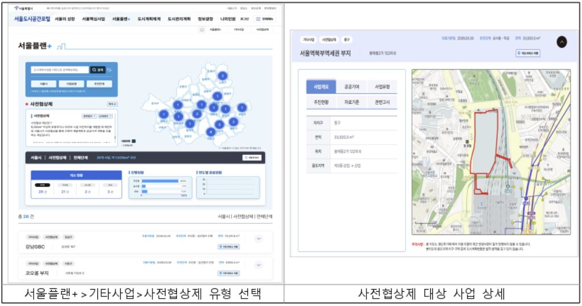Expand the 강남GBC project row chevron
The image size is (582, 306).
259,238
